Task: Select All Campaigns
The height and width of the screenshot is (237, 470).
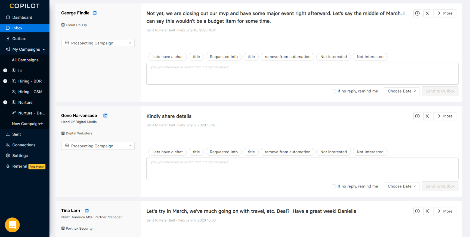Action: [25, 60]
